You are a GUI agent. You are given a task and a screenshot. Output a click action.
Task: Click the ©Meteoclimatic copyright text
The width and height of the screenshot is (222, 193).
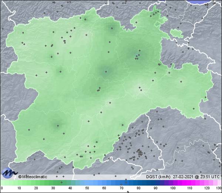[x=33, y=177]
